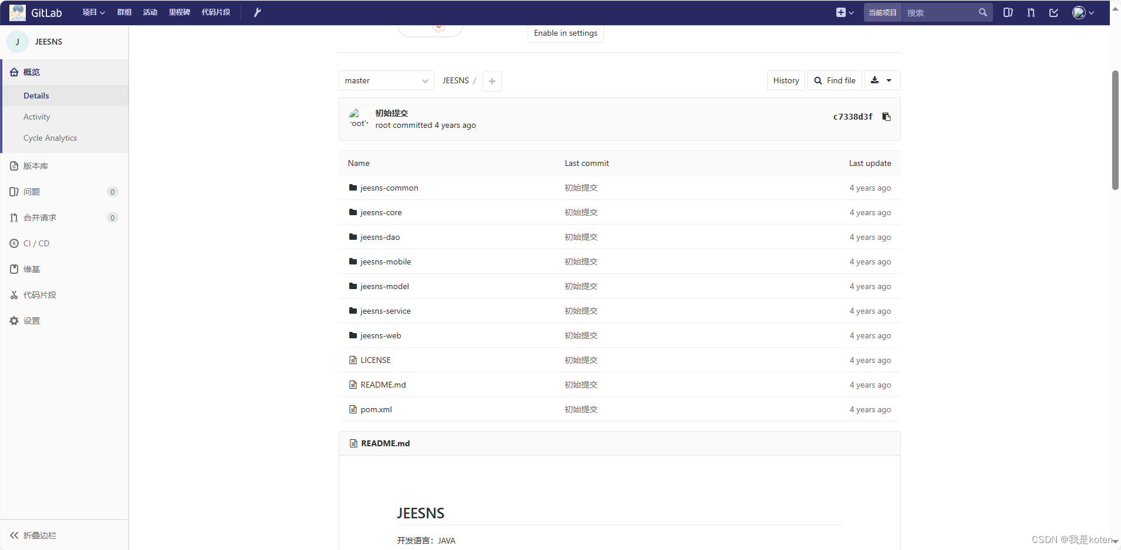This screenshot has width=1121, height=550.
Task: Open the jeesns-mobile folder
Action: point(386,262)
